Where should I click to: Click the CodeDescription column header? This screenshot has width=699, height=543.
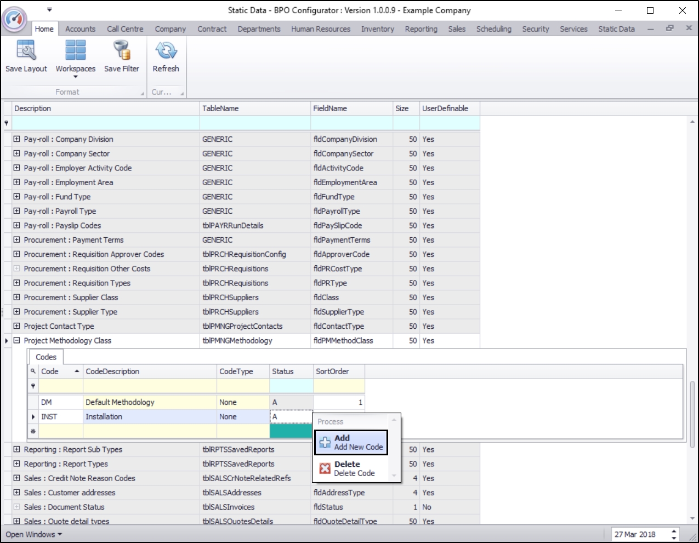coord(149,371)
